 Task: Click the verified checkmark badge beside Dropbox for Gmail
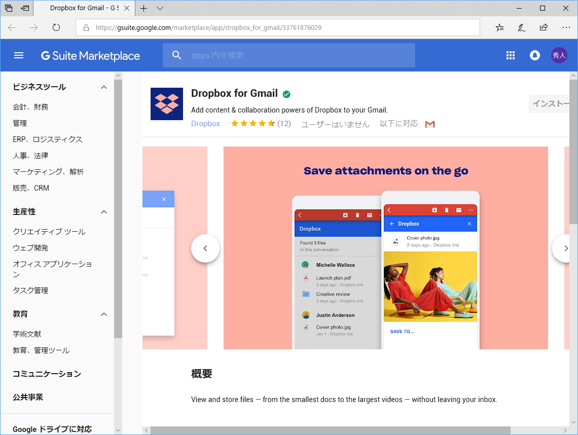[287, 94]
